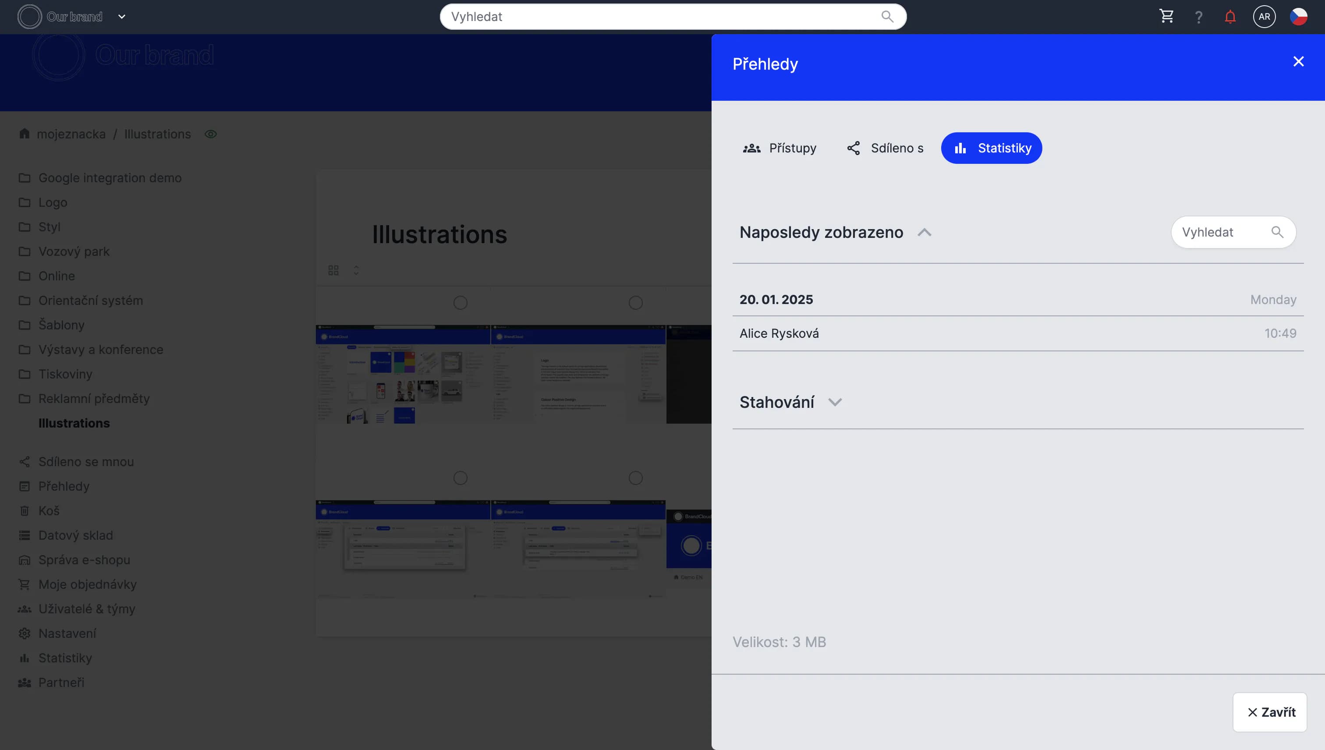Click the help question mark icon

[1199, 17]
